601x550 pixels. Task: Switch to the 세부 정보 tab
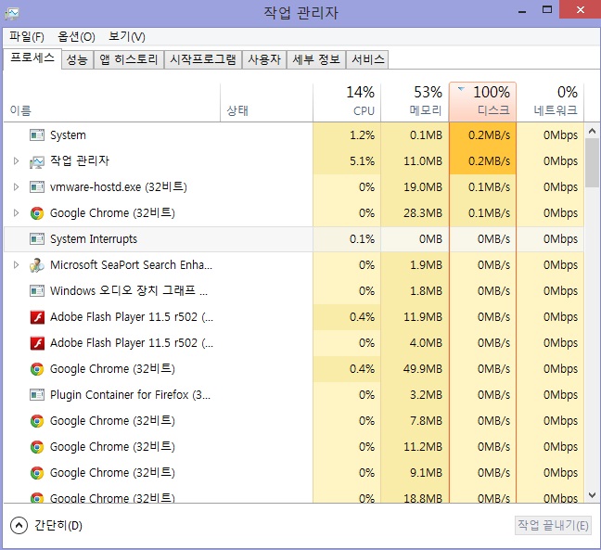click(316, 59)
